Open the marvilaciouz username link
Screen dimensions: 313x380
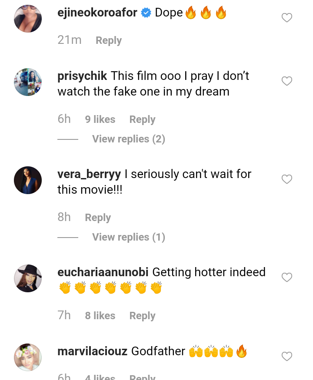[x=92, y=351]
